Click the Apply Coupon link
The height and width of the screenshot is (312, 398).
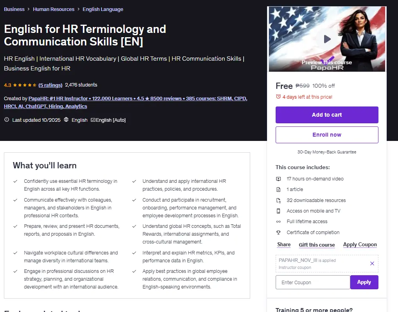[360, 244]
